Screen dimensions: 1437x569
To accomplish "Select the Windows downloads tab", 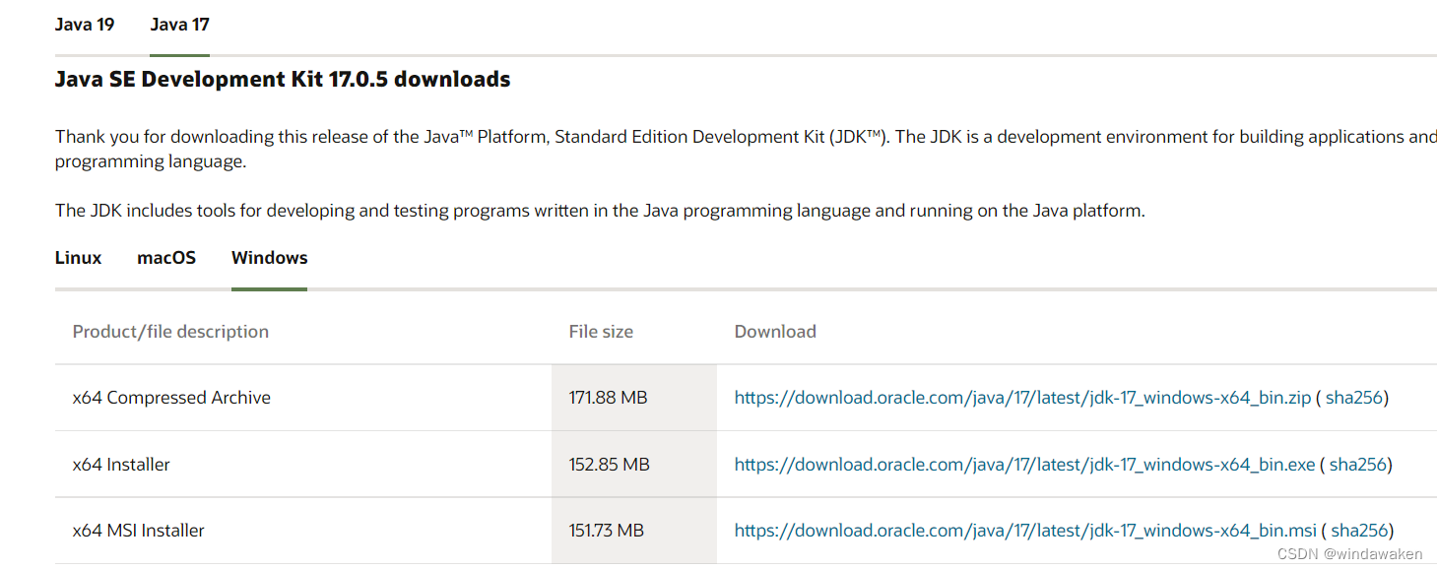I will coord(270,258).
